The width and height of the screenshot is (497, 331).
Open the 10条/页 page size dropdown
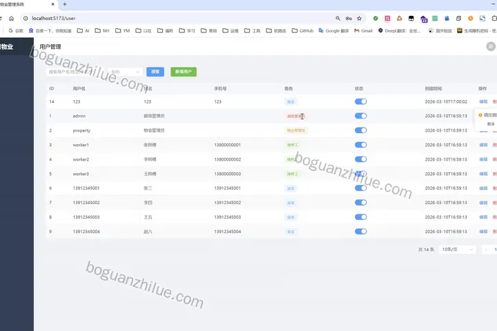[458, 250]
